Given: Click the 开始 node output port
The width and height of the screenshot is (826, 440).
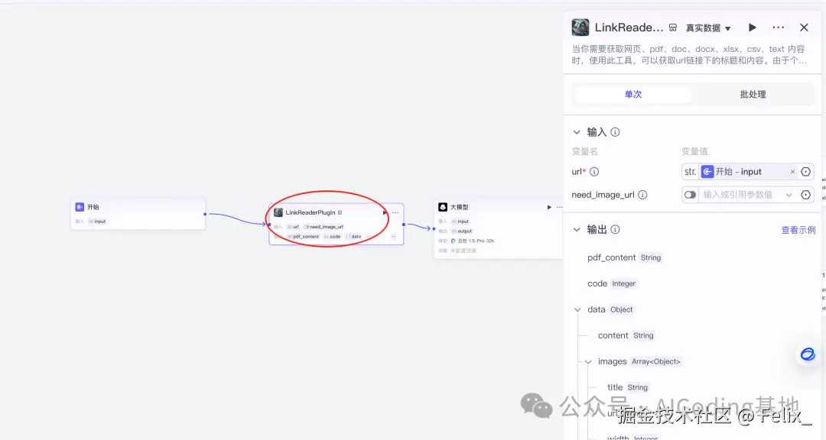Looking at the screenshot, I should pyautogui.click(x=205, y=214).
